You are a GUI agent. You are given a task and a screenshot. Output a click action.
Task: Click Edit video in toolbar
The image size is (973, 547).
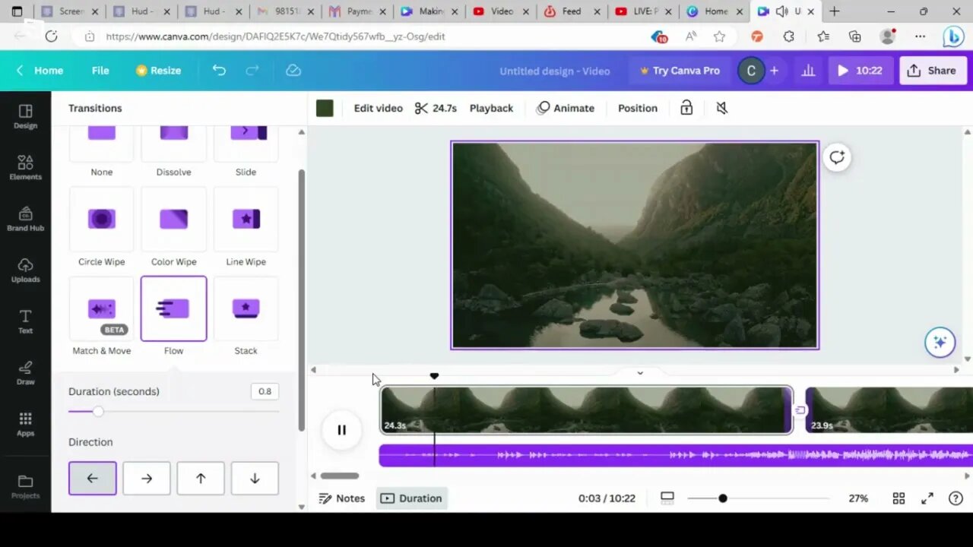pos(378,108)
